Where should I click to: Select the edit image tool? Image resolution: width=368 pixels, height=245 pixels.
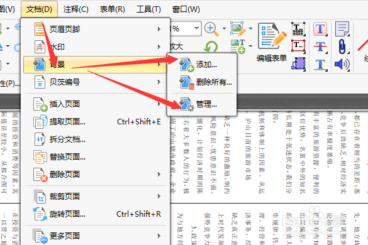238,29
